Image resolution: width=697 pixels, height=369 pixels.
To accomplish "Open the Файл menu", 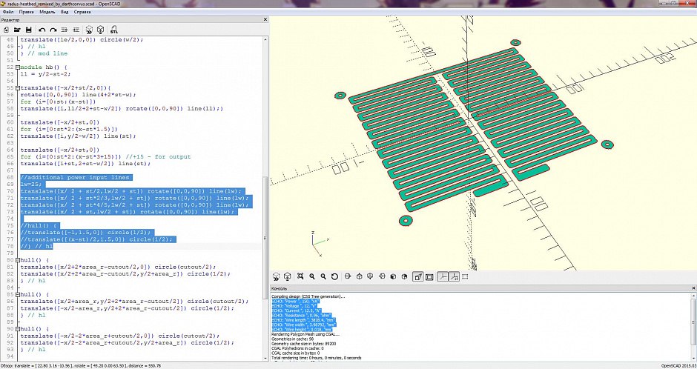I will tap(7, 12).
